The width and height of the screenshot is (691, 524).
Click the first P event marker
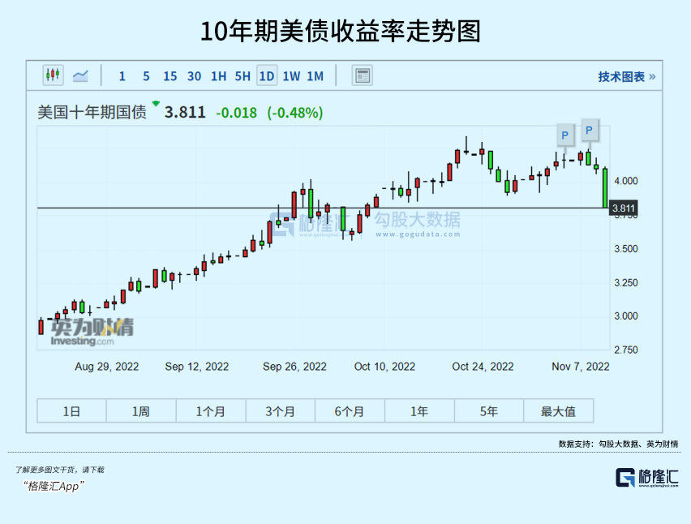point(565,135)
